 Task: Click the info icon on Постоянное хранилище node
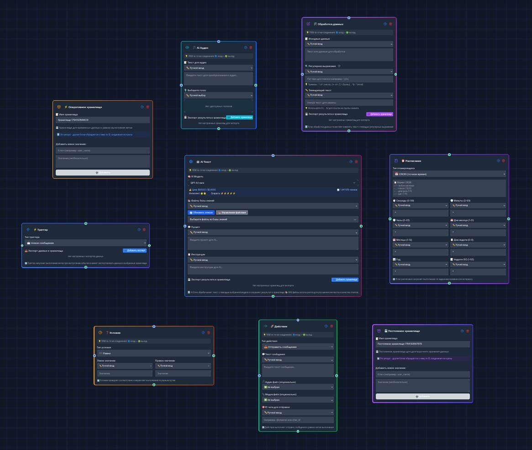463,331
